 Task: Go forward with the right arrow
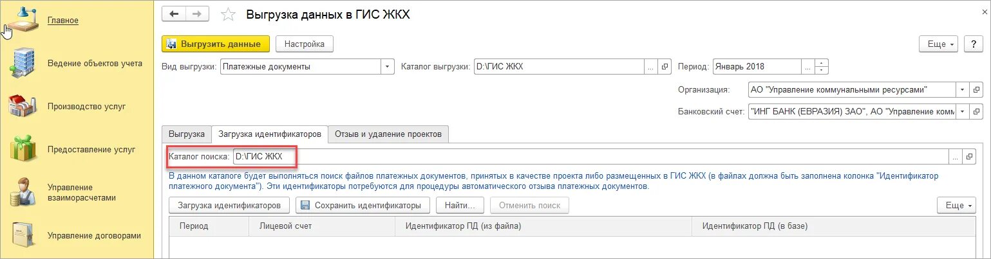(x=197, y=14)
